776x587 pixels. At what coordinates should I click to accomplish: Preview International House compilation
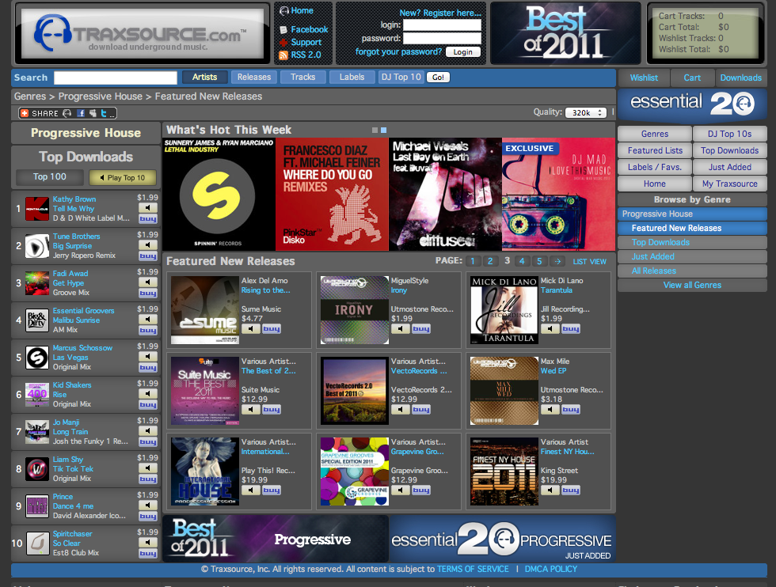click(251, 490)
